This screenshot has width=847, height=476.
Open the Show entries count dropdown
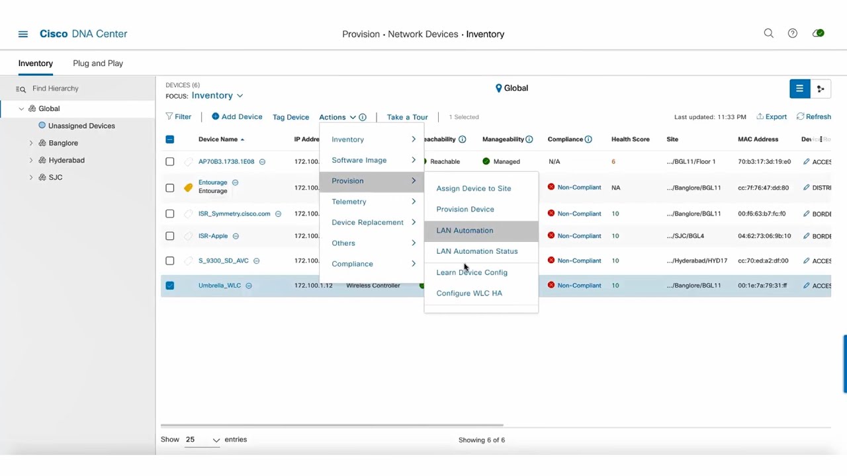[202, 440]
